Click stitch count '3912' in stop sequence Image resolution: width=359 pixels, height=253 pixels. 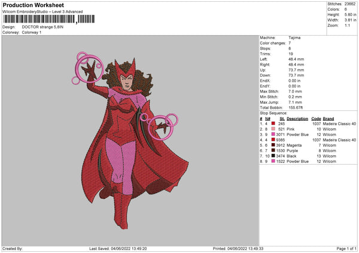point(281,145)
